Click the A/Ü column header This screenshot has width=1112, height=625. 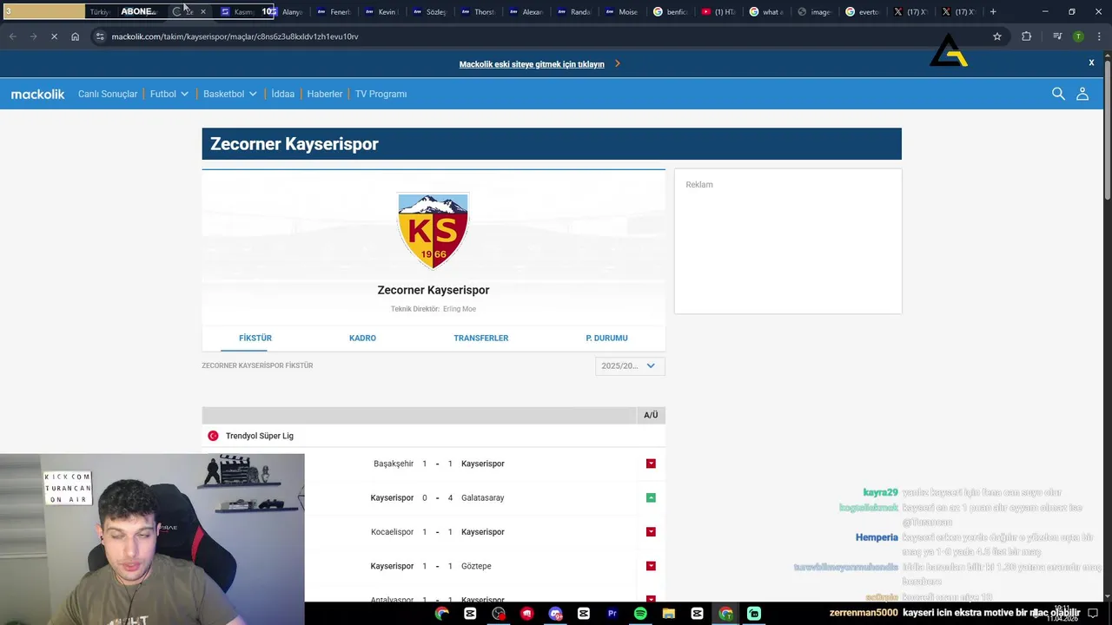click(651, 415)
